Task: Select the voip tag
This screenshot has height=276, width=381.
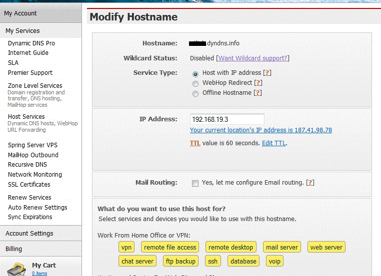Action: click(x=275, y=261)
